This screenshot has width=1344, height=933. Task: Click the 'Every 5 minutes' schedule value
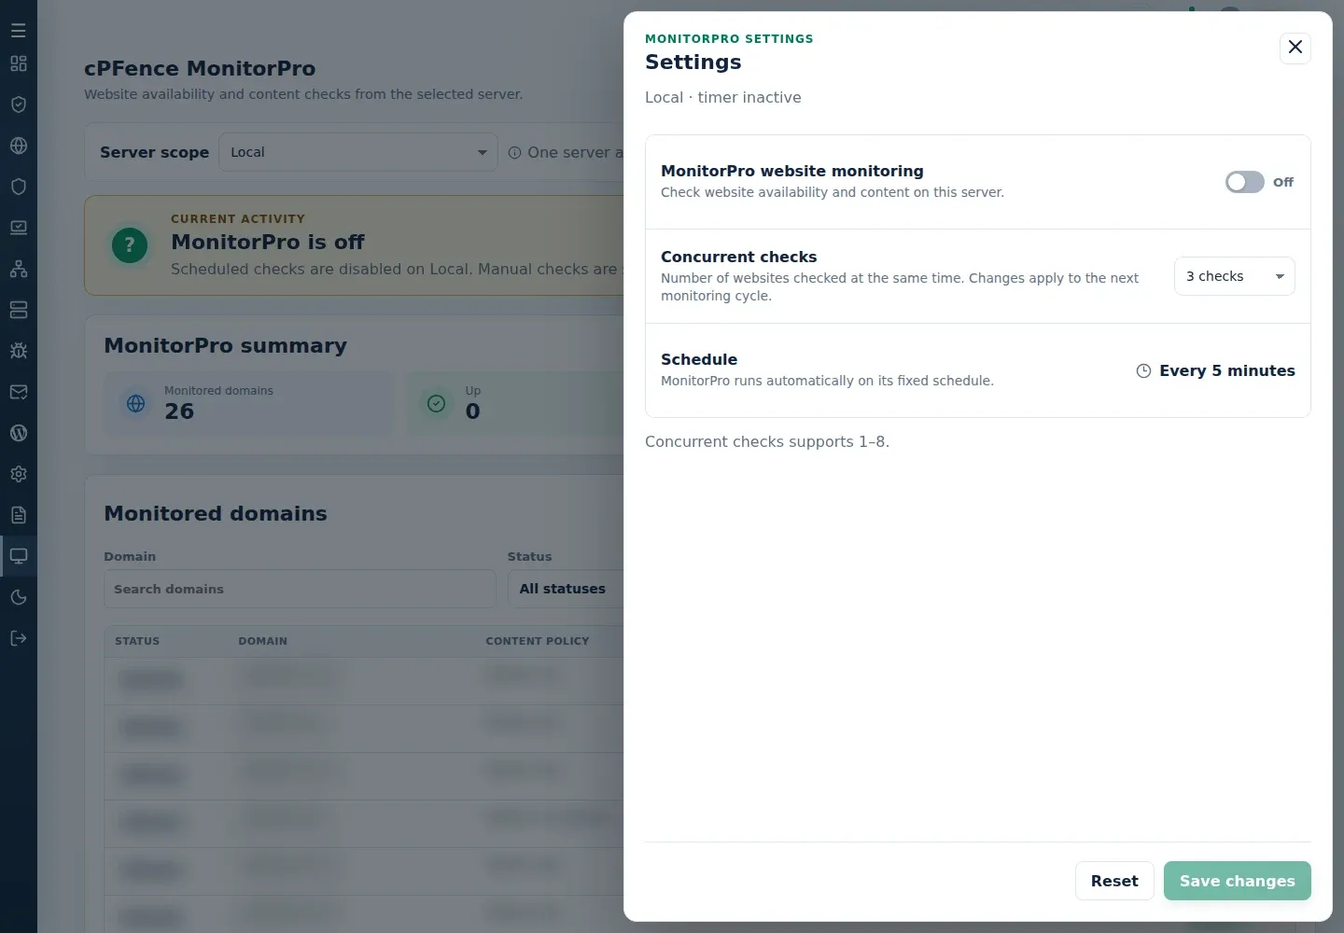[x=1226, y=370]
